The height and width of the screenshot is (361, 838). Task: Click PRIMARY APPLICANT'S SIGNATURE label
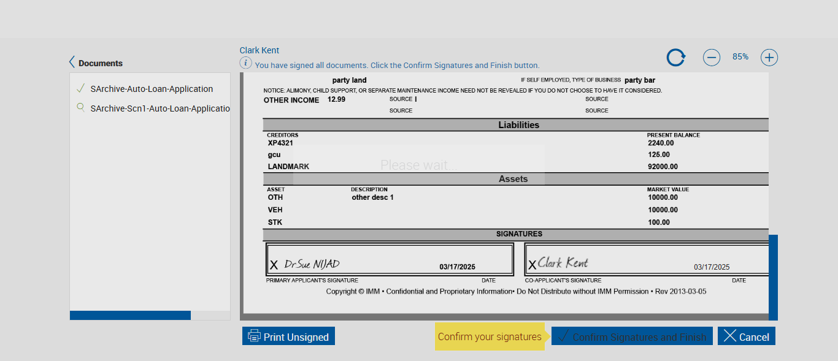pyautogui.click(x=312, y=280)
